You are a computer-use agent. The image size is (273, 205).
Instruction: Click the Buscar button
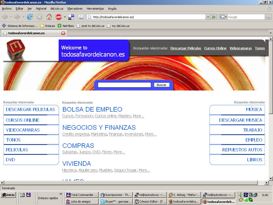click(x=161, y=85)
